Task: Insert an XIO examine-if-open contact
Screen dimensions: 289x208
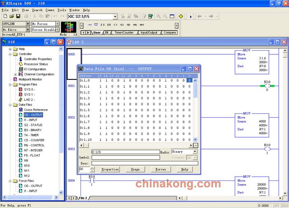Action: pos(109,25)
